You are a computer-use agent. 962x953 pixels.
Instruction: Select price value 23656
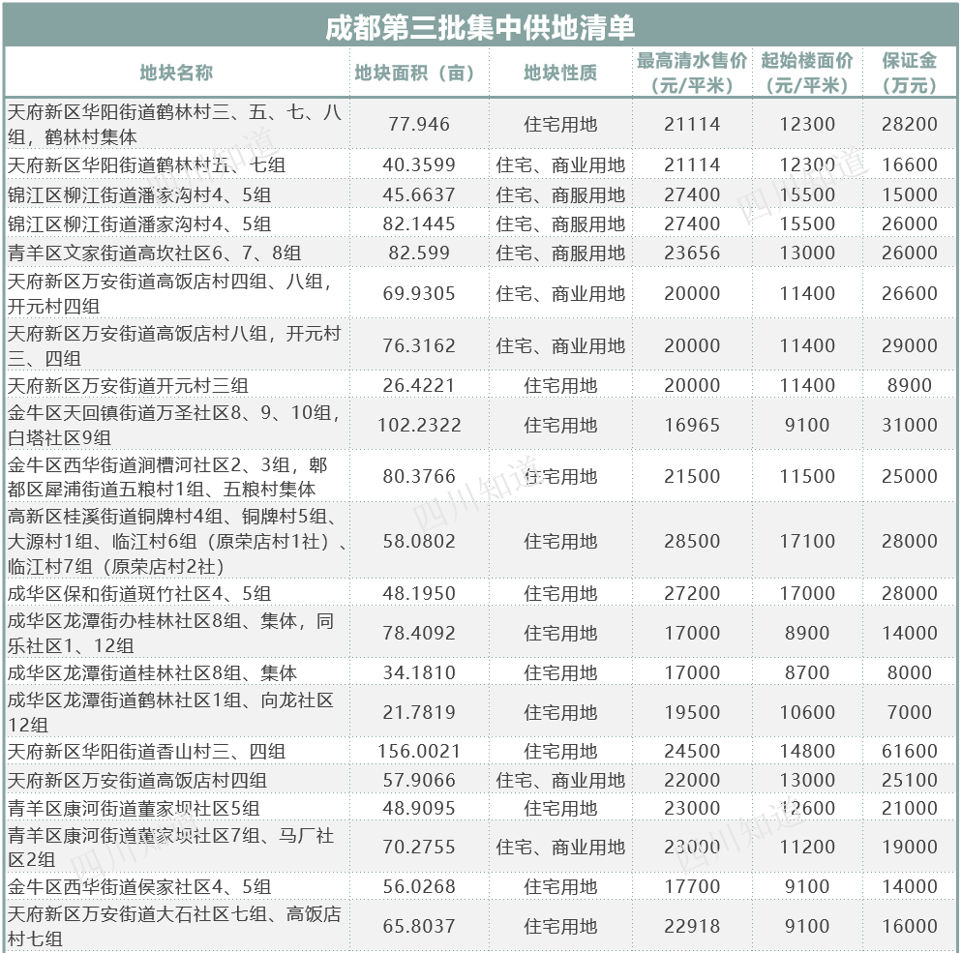click(x=692, y=253)
